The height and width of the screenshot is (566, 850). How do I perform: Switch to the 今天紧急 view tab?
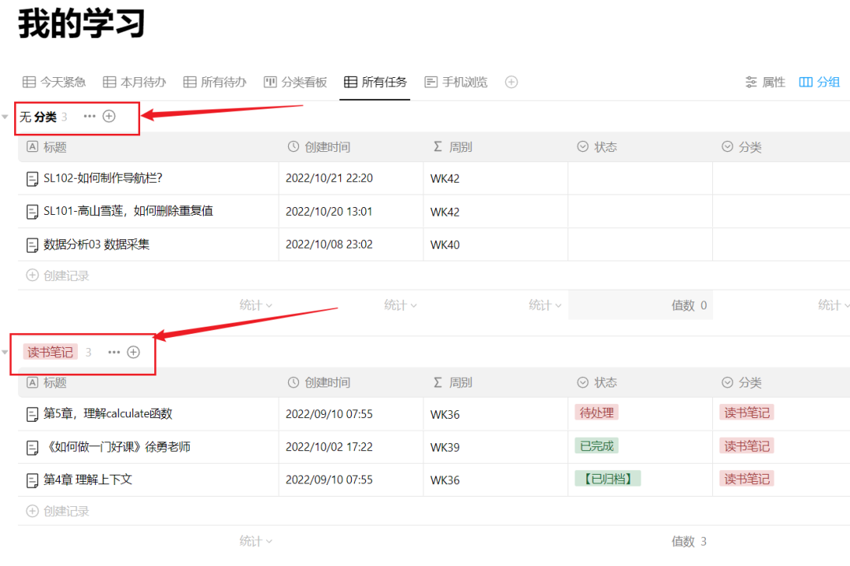[54, 82]
